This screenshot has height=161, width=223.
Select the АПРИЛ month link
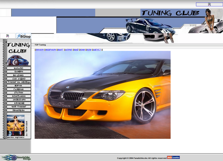click(69, 50)
